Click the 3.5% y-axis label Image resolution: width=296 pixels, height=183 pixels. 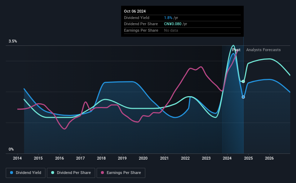[x=13, y=41]
